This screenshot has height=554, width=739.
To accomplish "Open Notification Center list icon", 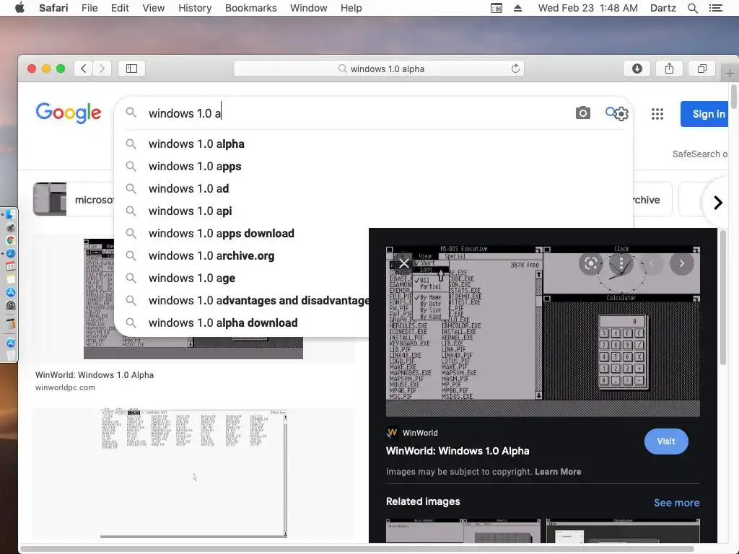I will (715, 8).
